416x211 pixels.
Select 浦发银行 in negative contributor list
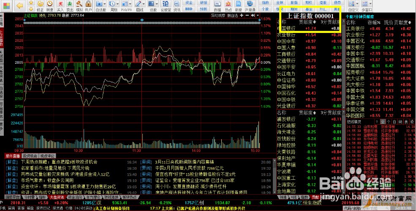pos(286,119)
